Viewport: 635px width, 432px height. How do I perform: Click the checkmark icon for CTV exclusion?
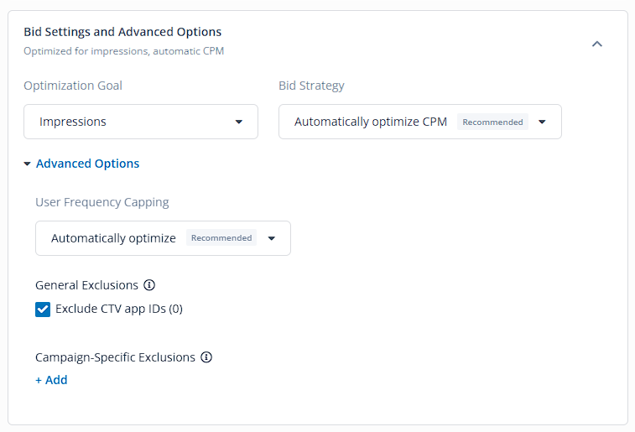43,310
